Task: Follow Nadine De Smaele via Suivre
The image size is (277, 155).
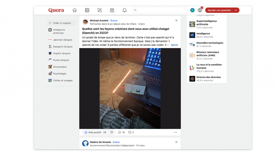Action: pyautogui.click(x=116, y=142)
